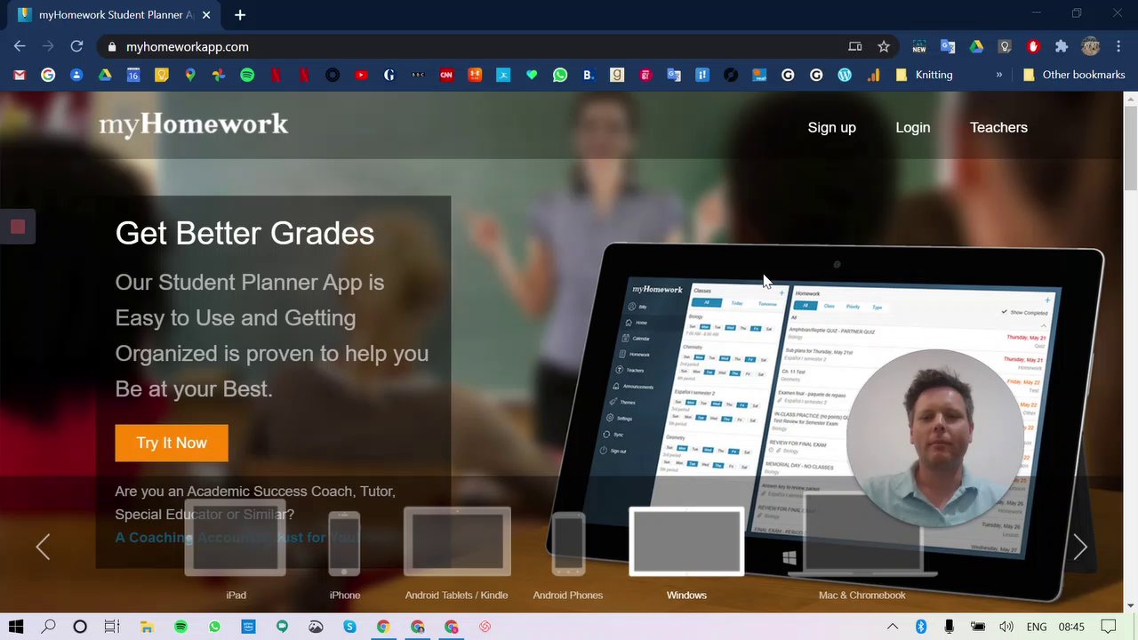
Task: Open the Goodreads g bookmark
Action: coord(617,75)
